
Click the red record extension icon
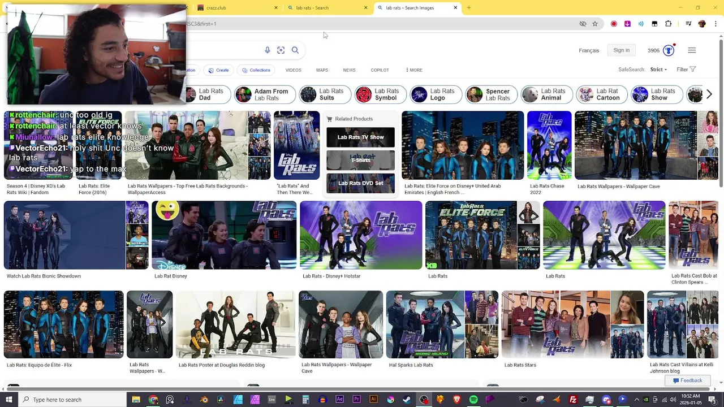tap(614, 24)
